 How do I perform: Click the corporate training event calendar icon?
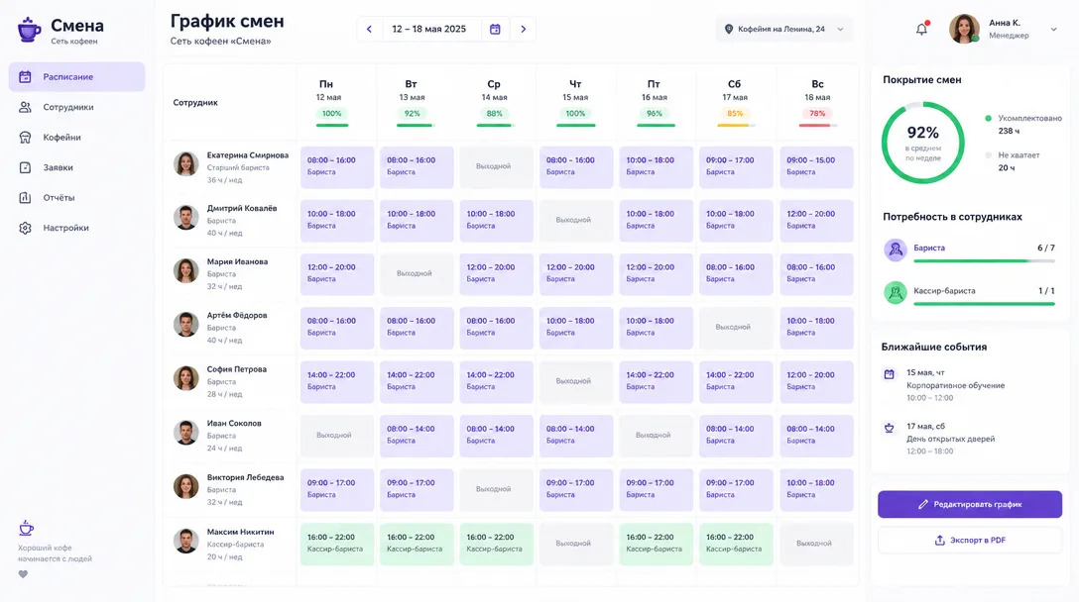pyautogui.click(x=889, y=374)
